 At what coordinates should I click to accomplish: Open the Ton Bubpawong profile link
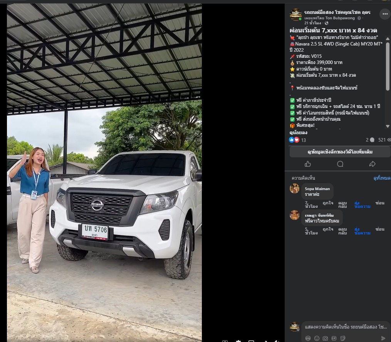coord(340,18)
